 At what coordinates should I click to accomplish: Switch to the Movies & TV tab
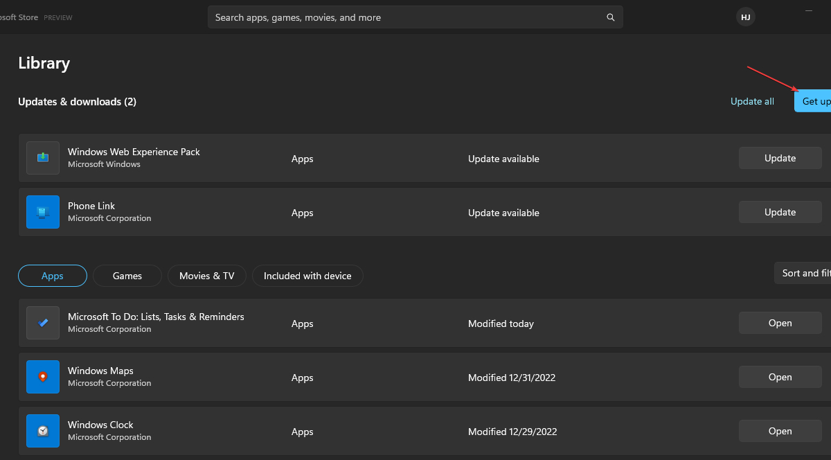[206, 275]
